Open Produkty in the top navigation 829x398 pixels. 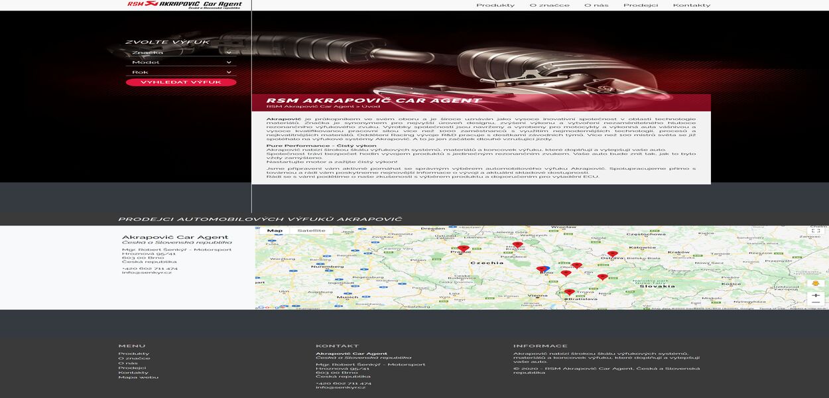tap(495, 5)
